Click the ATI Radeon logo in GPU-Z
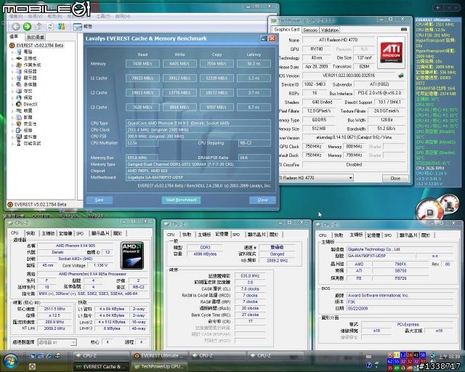This screenshot has height=372, width=465. (x=391, y=52)
